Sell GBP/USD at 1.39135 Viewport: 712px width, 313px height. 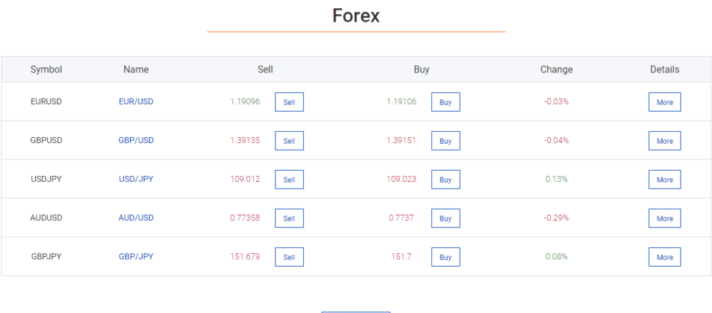click(x=290, y=141)
